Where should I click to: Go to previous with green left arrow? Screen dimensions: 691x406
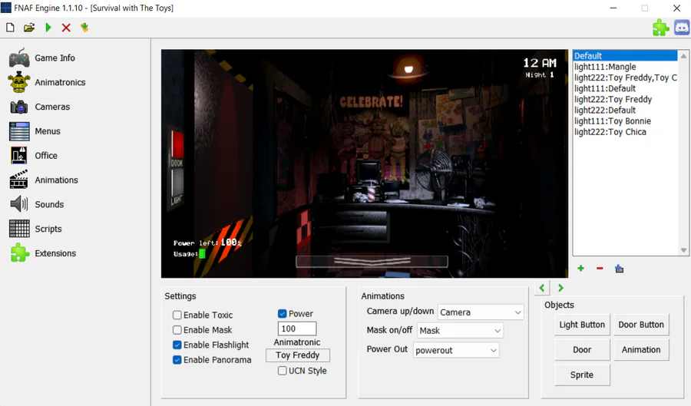[x=541, y=288]
